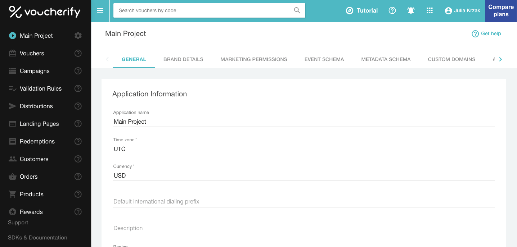Click the Tutorial link
Image resolution: width=517 pixels, height=247 pixels.
[x=367, y=11]
